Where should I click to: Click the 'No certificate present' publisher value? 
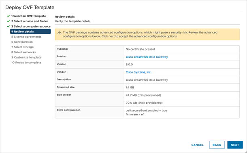pyautogui.click(x=141, y=49)
